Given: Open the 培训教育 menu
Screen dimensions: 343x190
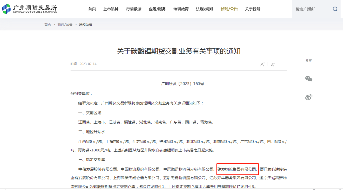Looking at the screenshot, I should [181, 9].
